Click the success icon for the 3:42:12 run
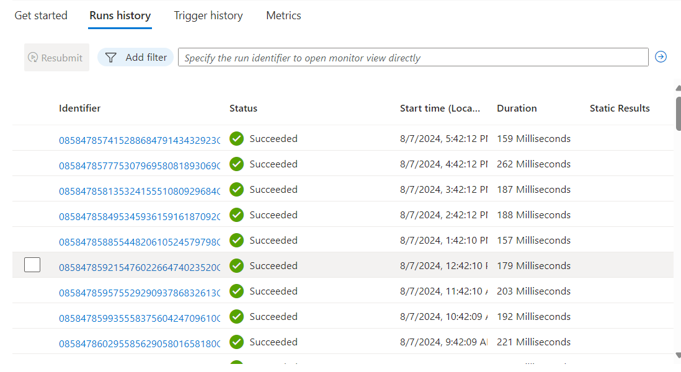The image size is (681, 372). point(237,189)
